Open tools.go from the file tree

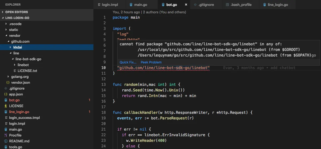(16, 147)
